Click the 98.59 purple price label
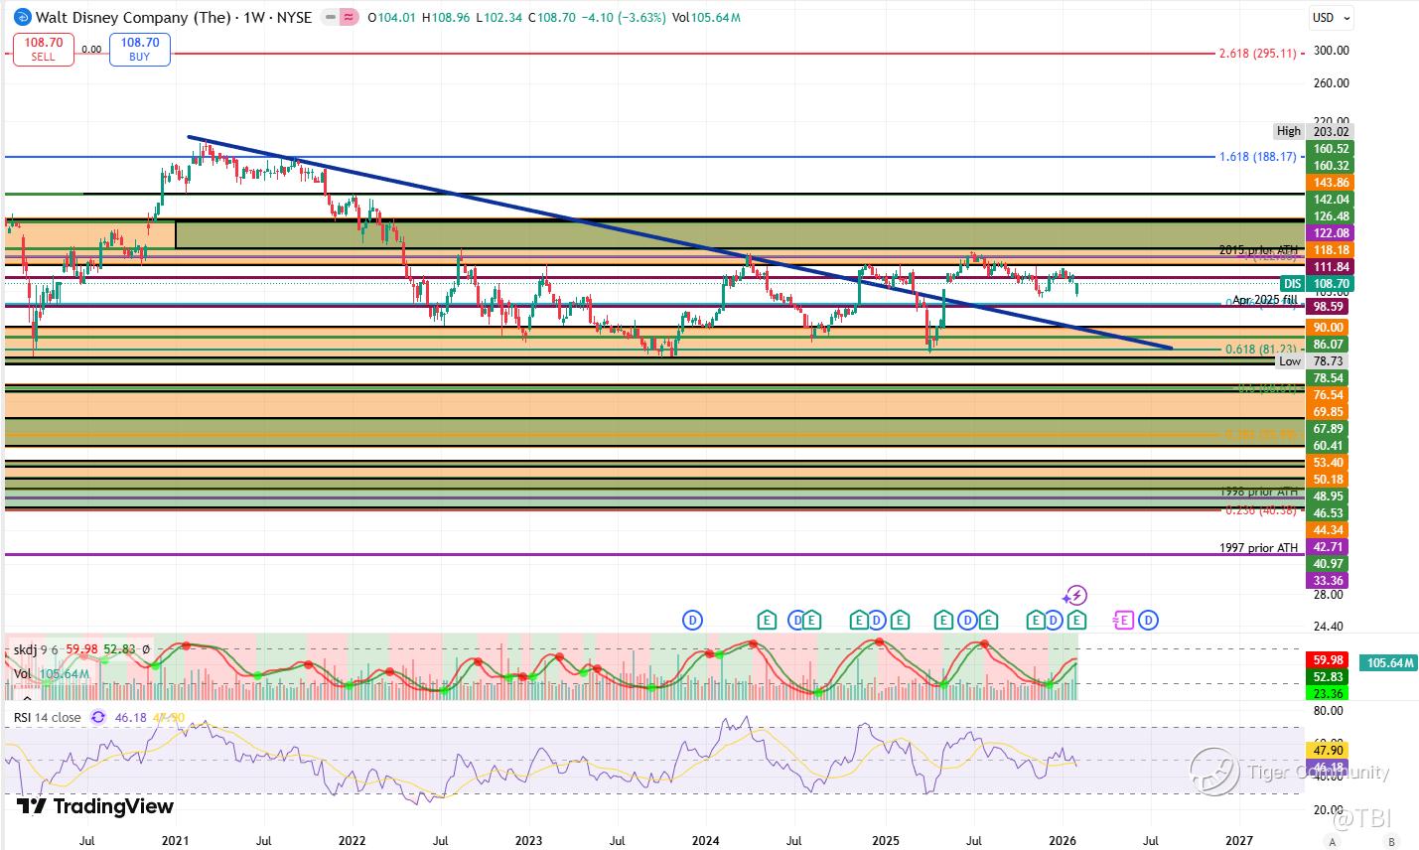 [1328, 308]
